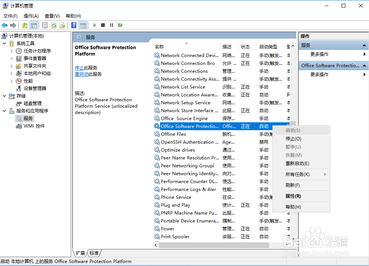
Task: Open 更多操作 under Office Software Protectio... header
Action: coord(319,75)
